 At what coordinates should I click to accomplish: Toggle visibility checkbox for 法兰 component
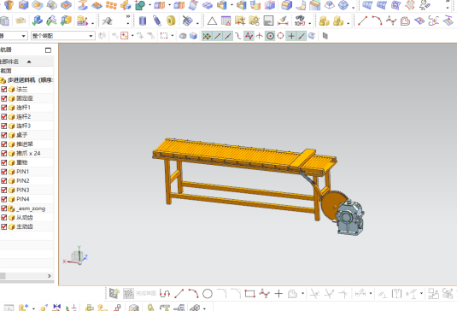point(3,89)
